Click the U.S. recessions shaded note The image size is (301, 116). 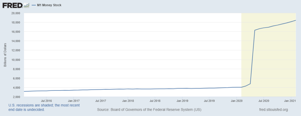[x=44, y=107]
